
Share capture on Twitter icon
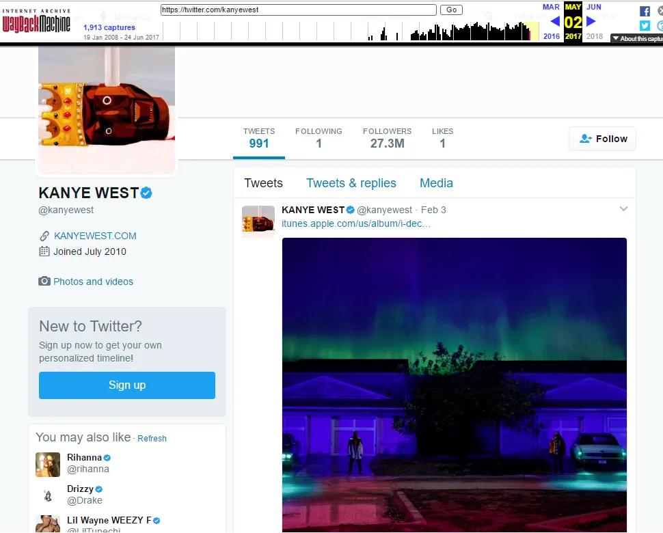[x=645, y=26]
